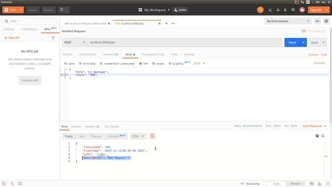
Task: Click the environment quick look eye icon
Action: [317, 21]
